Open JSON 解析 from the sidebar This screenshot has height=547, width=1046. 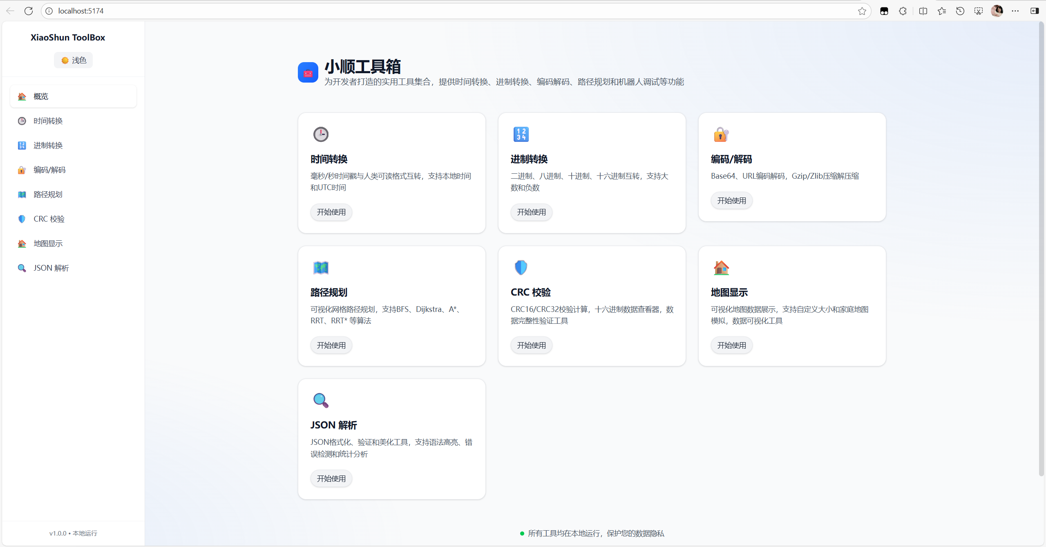(x=74, y=268)
